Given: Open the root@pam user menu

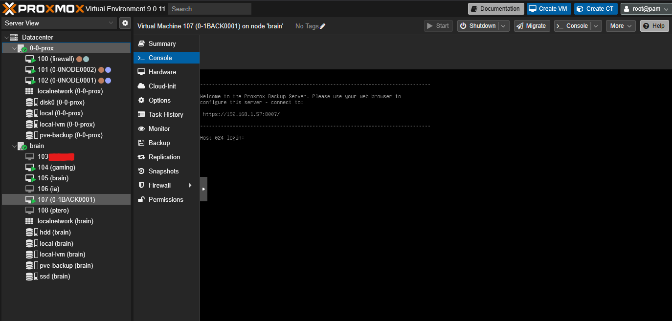Looking at the screenshot, I should click(646, 9).
